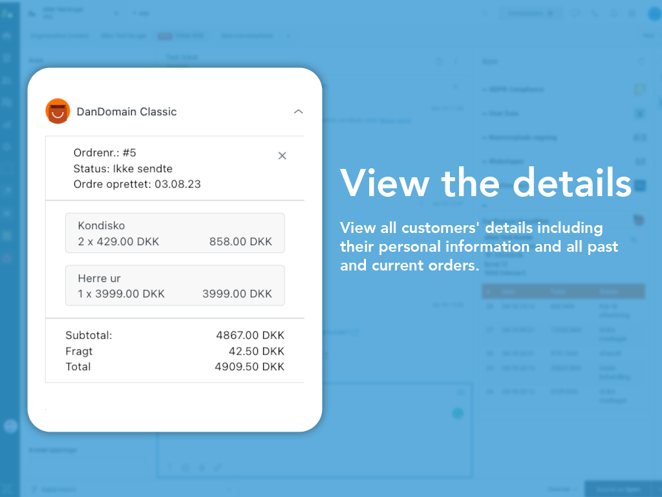Open the Side conversations tab
662x497 pixels.
tap(247, 36)
